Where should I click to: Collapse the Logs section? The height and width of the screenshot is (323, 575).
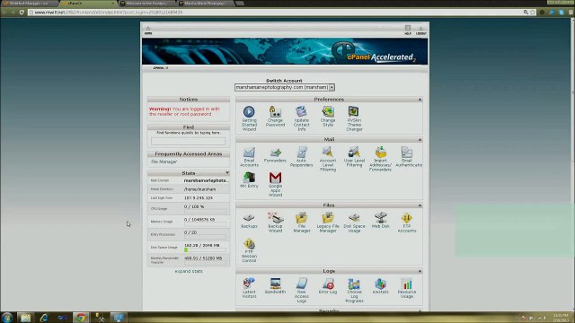click(420, 271)
